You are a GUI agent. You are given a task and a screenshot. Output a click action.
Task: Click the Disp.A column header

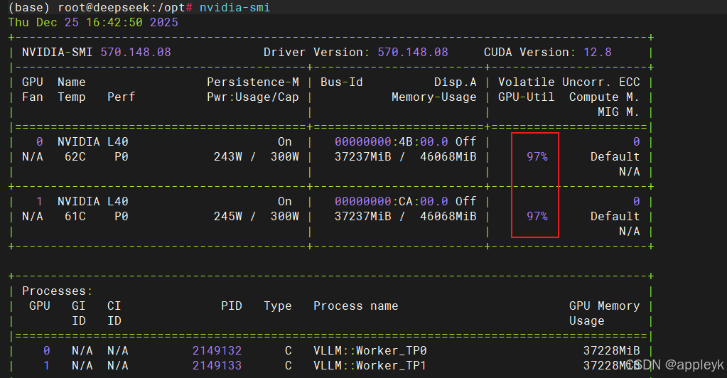(456, 82)
